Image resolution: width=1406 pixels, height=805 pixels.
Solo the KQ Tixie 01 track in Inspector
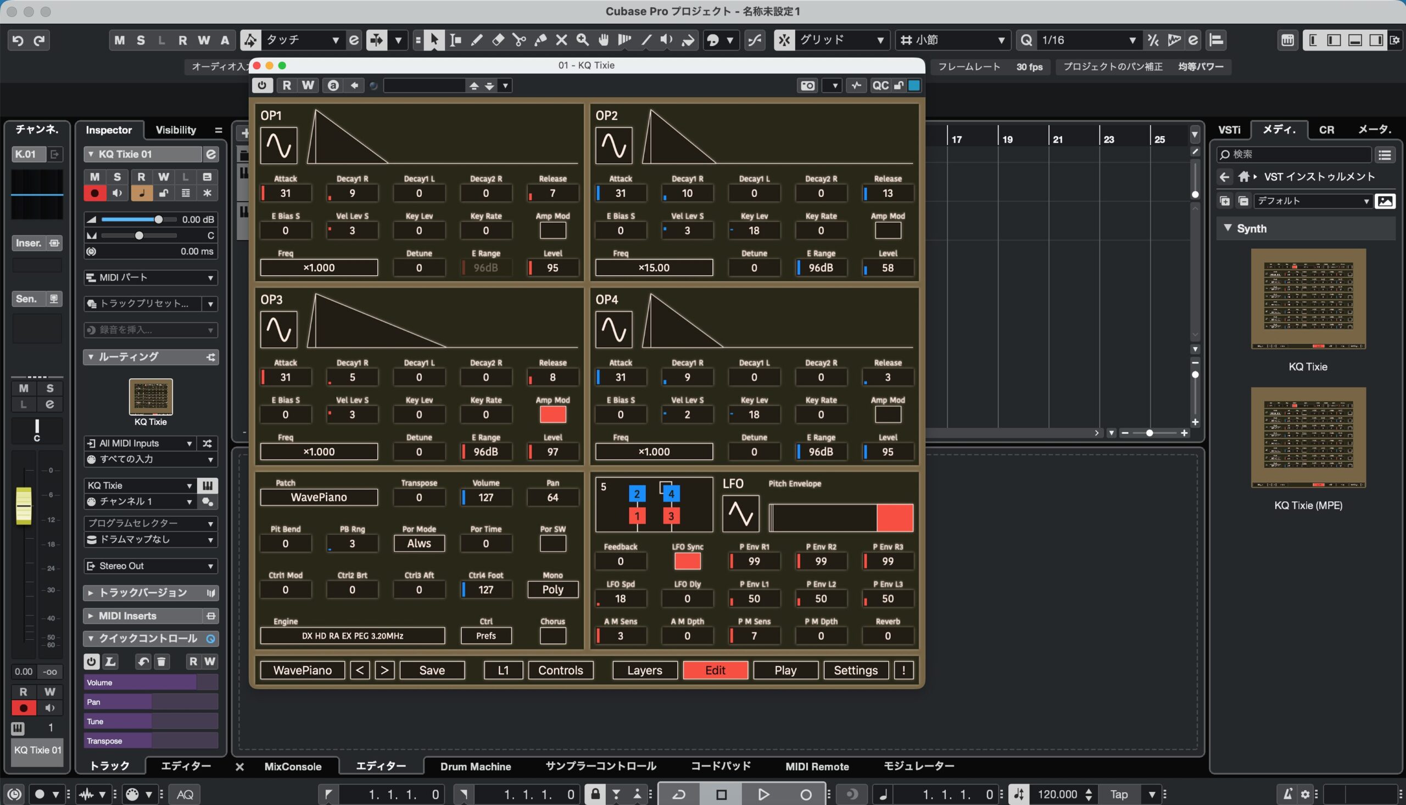[x=117, y=177]
